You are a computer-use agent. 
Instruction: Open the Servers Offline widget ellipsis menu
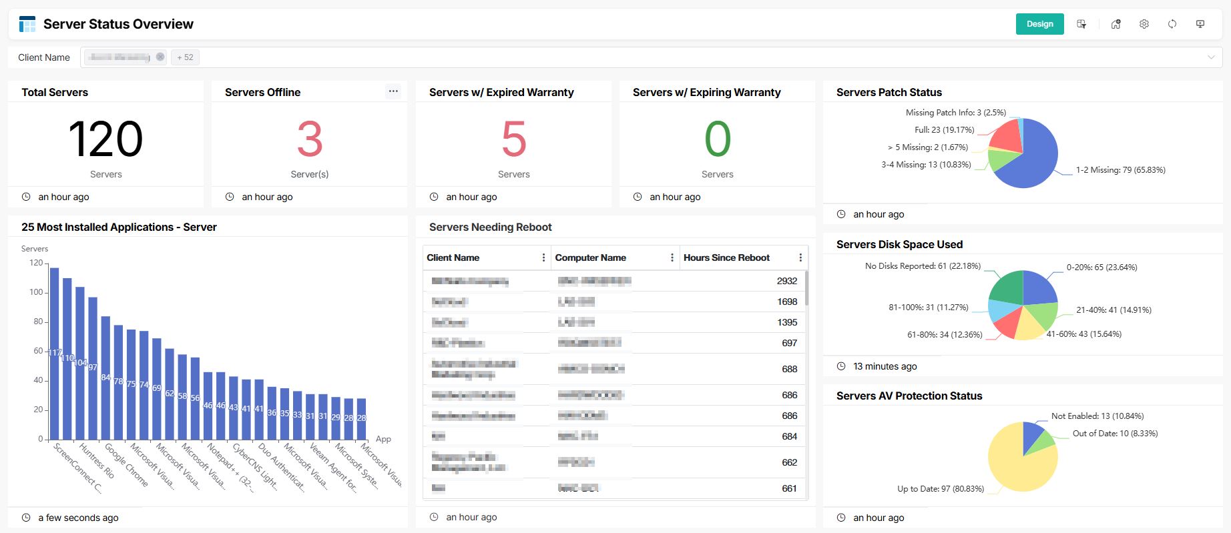[x=393, y=91]
